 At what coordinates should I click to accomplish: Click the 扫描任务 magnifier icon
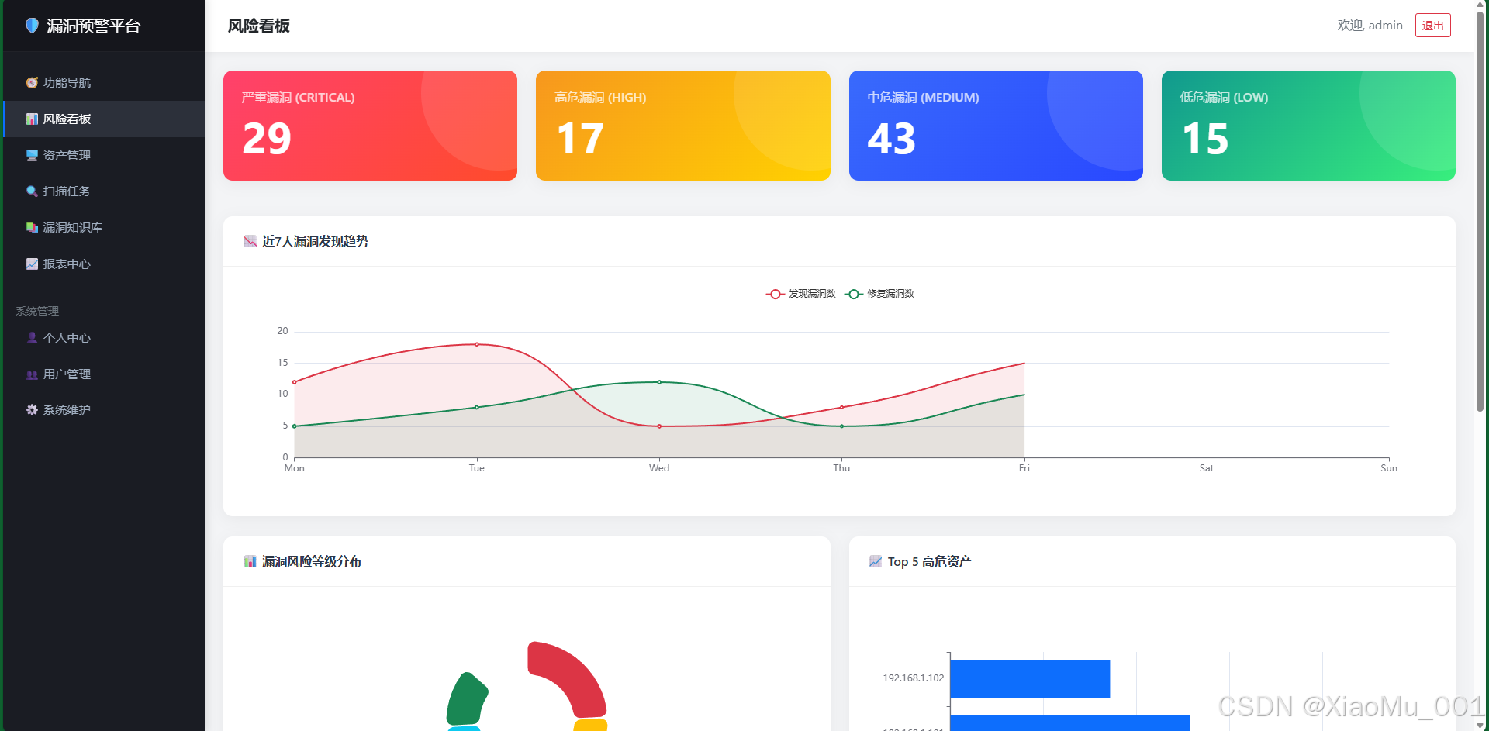(x=32, y=191)
